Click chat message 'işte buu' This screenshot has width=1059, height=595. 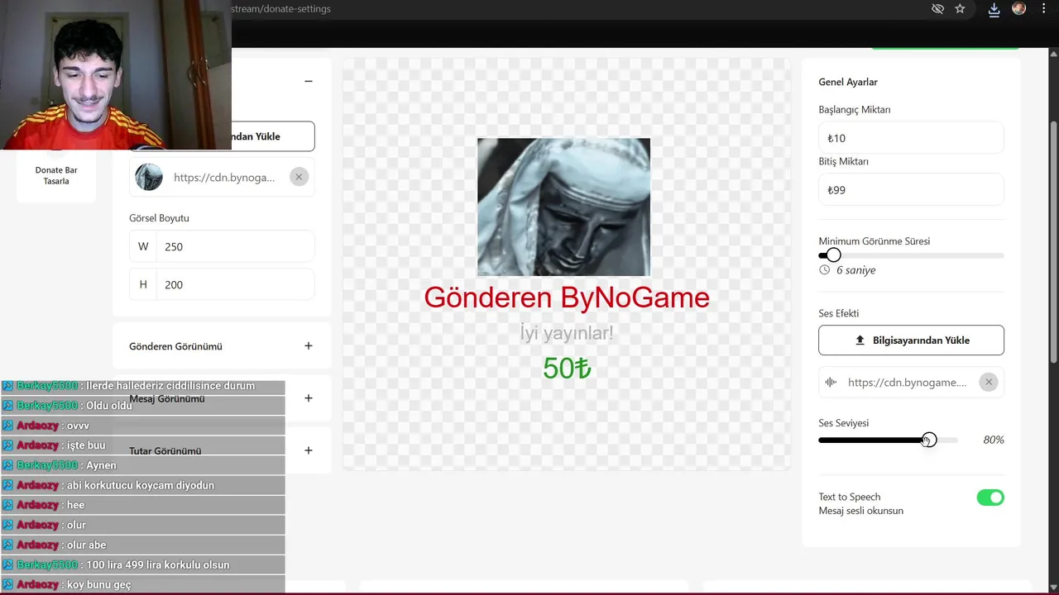(86, 445)
